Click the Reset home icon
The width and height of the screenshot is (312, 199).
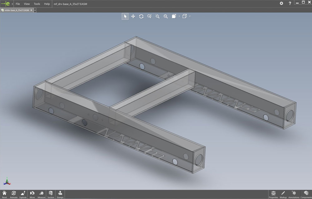(x=4, y=193)
